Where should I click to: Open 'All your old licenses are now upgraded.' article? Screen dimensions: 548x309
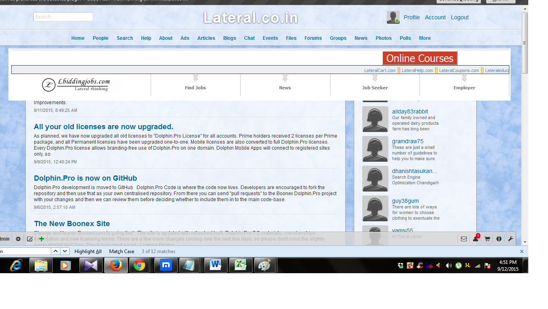[104, 127]
